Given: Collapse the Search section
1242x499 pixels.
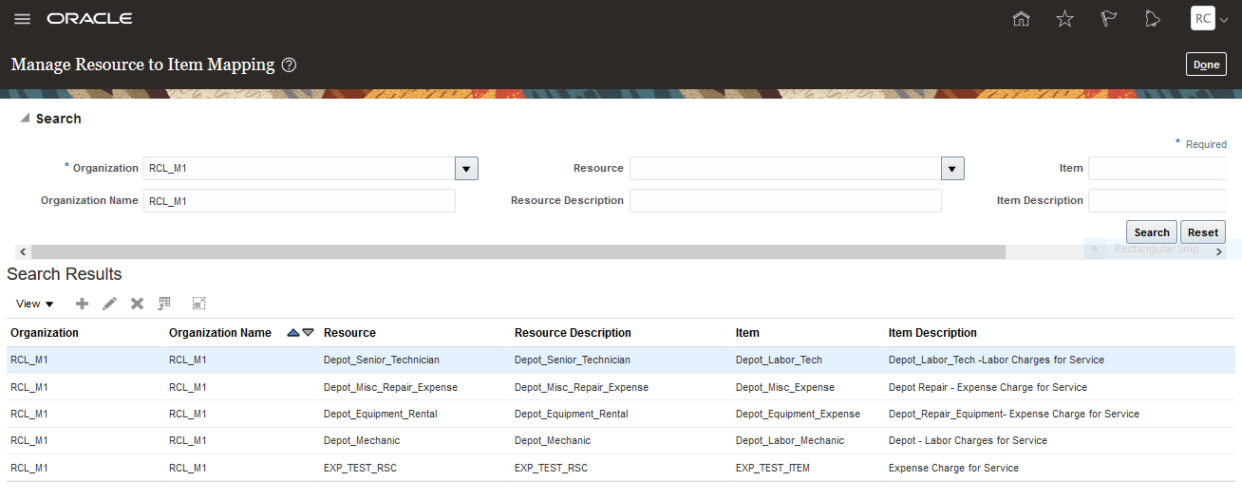Looking at the screenshot, I should point(25,119).
